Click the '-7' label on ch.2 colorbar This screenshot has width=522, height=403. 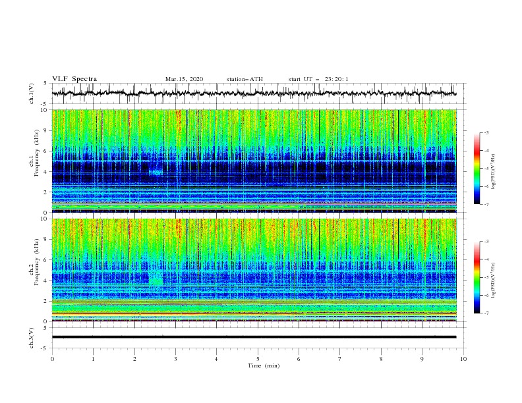tap(486, 313)
